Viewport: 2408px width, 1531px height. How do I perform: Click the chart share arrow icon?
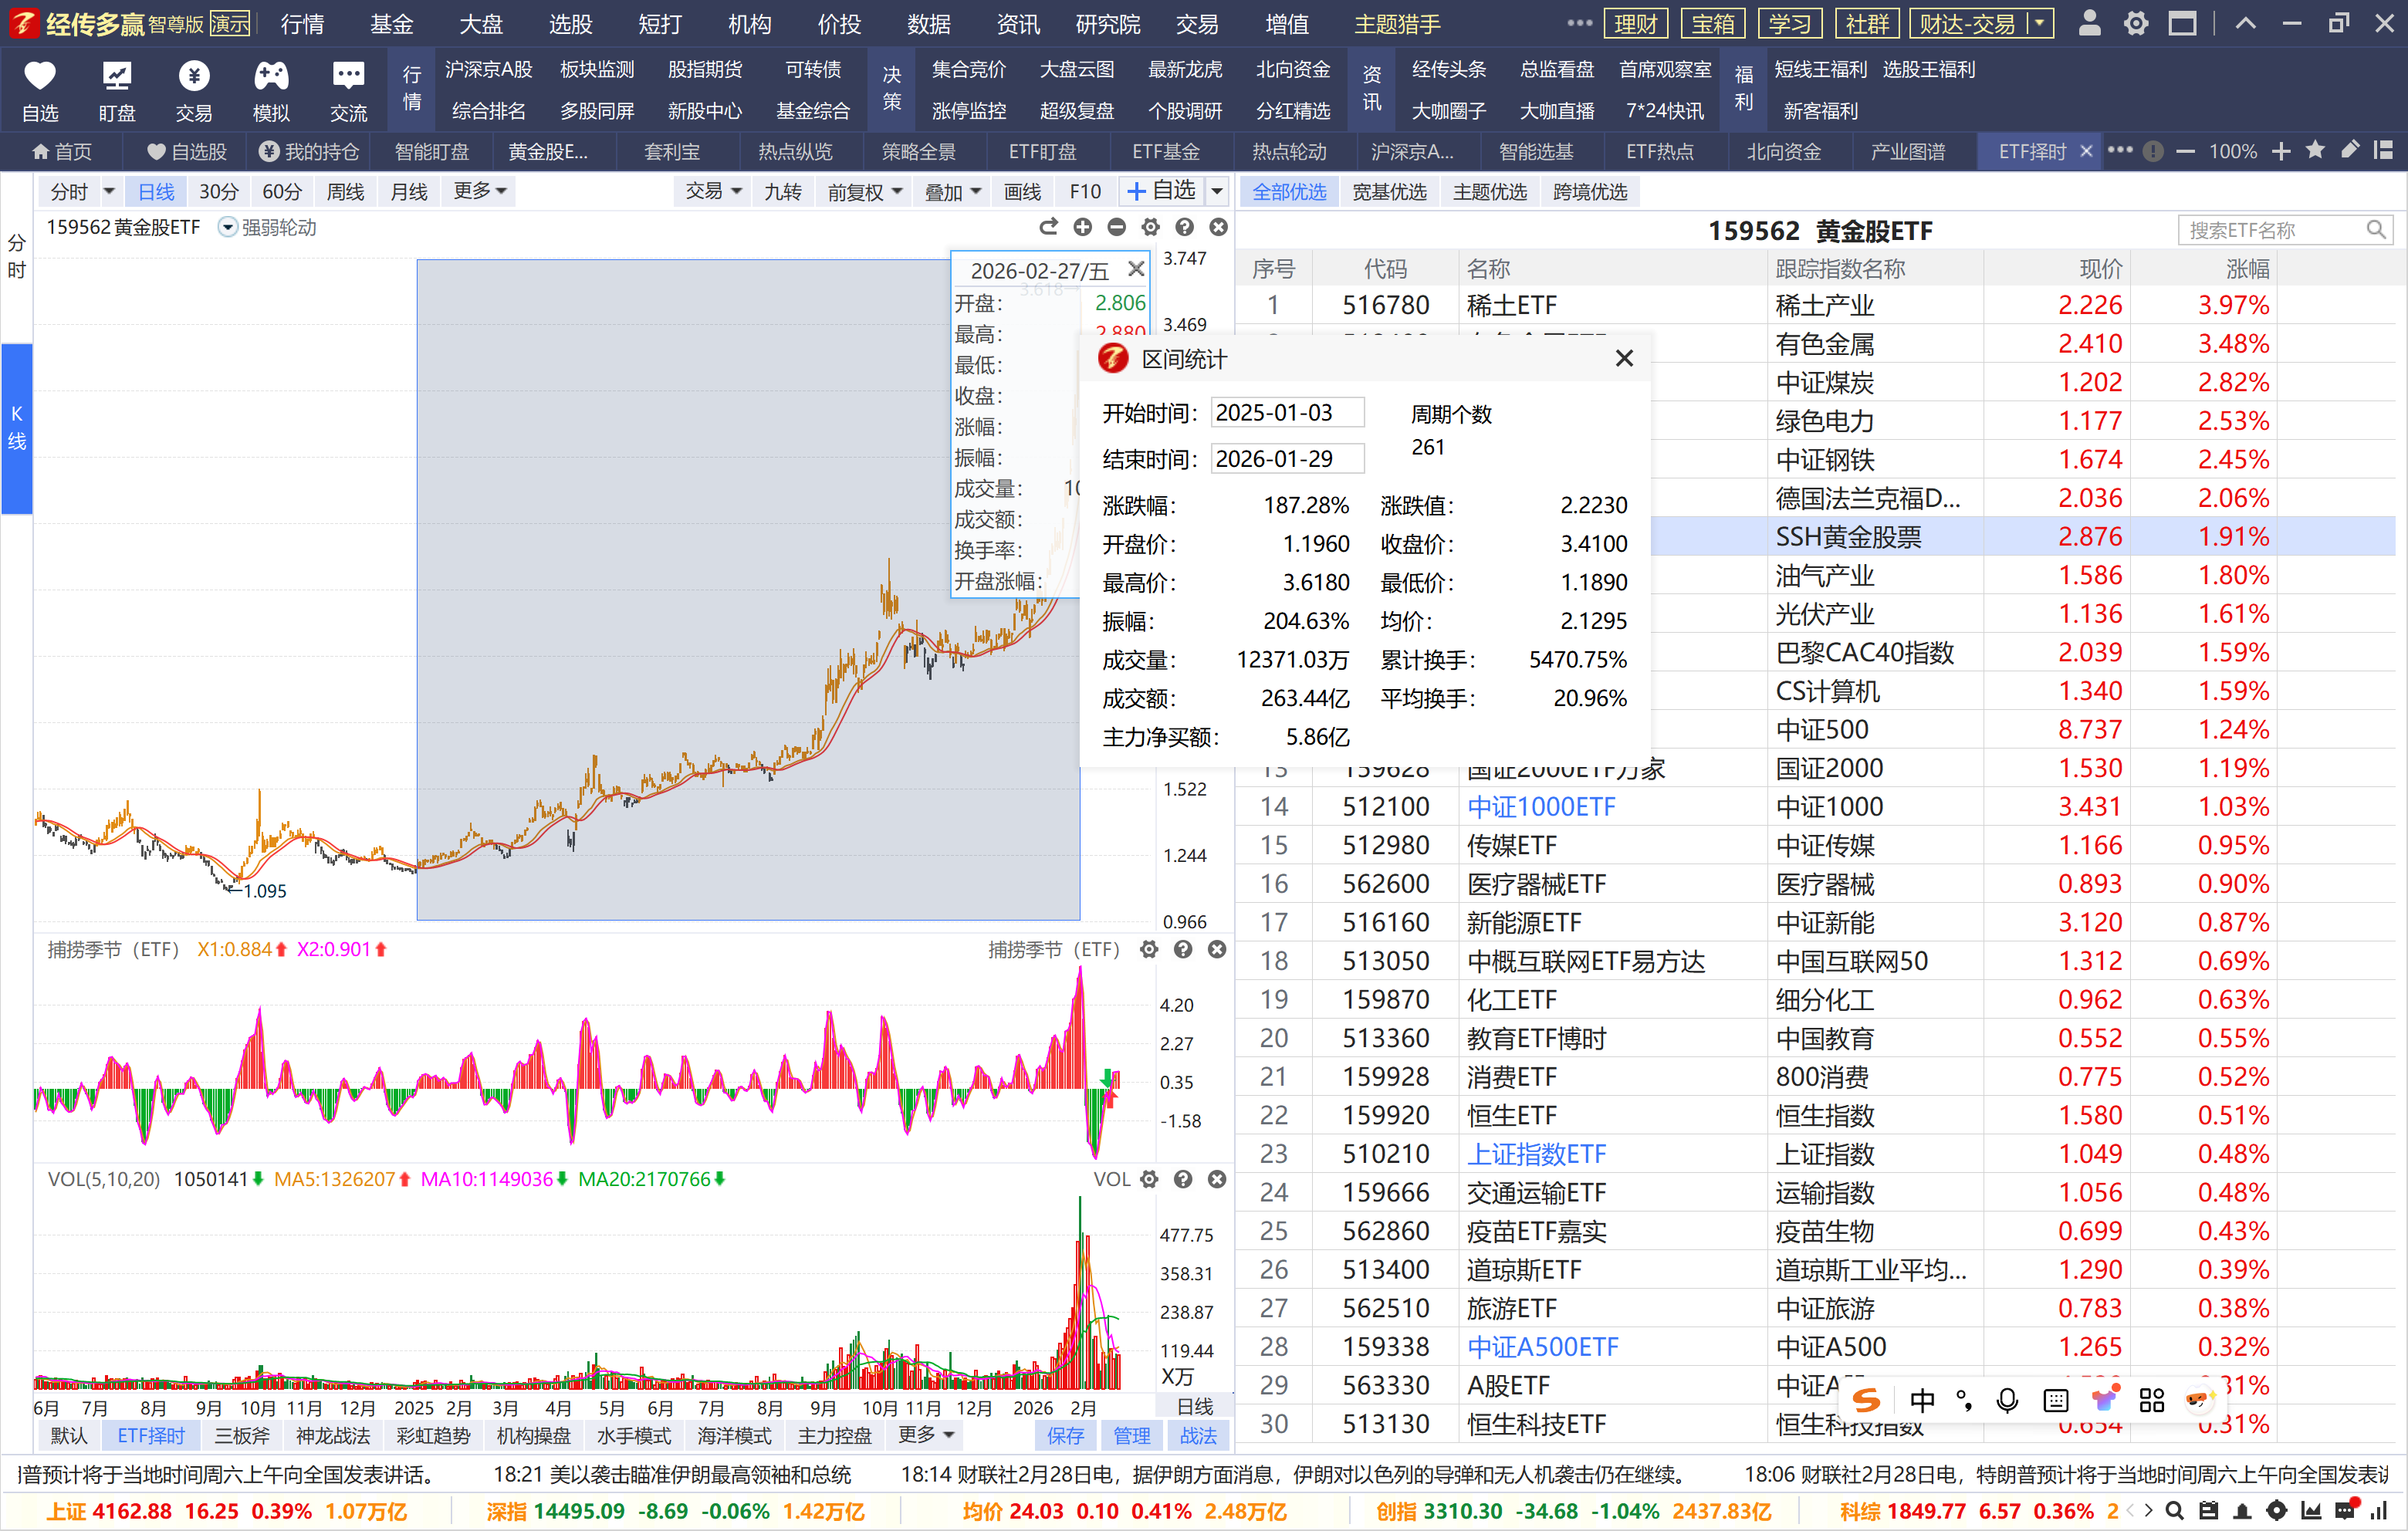pyautogui.click(x=1048, y=228)
